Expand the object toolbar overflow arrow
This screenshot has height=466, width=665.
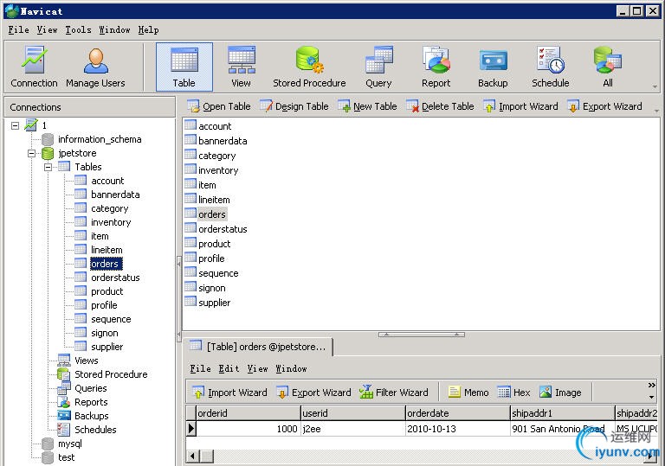tap(656, 111)
